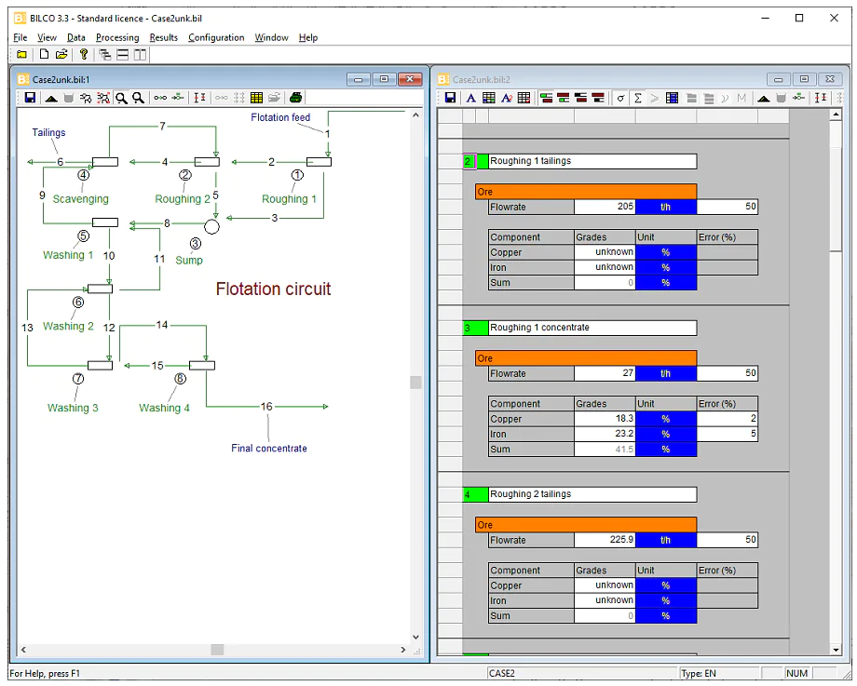857x686 pixels.
Task: Open the View menu
Action: tap(47, 37)
